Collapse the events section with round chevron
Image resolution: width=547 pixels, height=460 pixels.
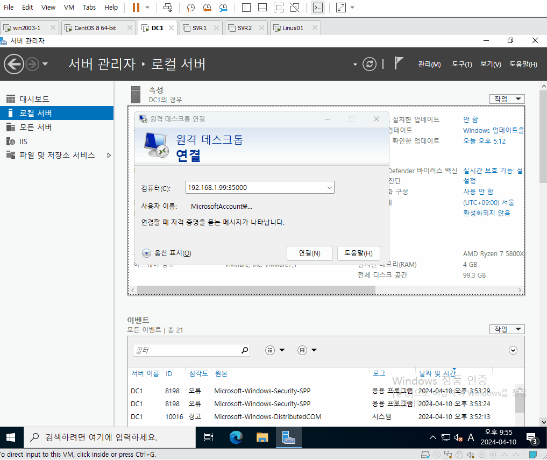(513, 350)
